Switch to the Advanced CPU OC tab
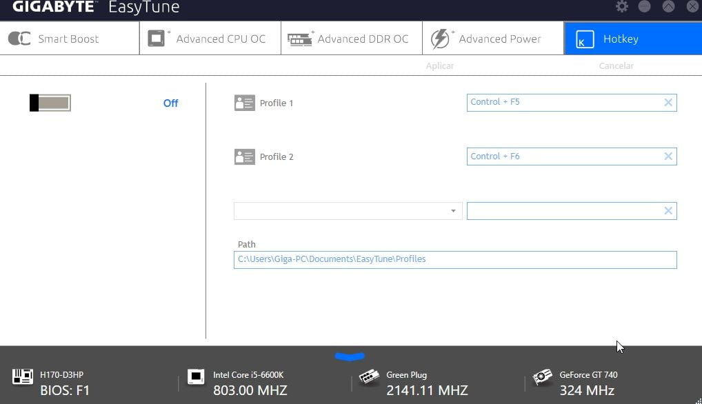This screenshot has height=404, width=702. (210, 39)
